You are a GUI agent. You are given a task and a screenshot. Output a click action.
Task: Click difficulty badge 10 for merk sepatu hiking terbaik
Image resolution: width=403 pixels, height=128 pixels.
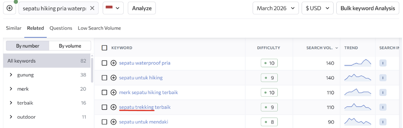tap(269, 92)
